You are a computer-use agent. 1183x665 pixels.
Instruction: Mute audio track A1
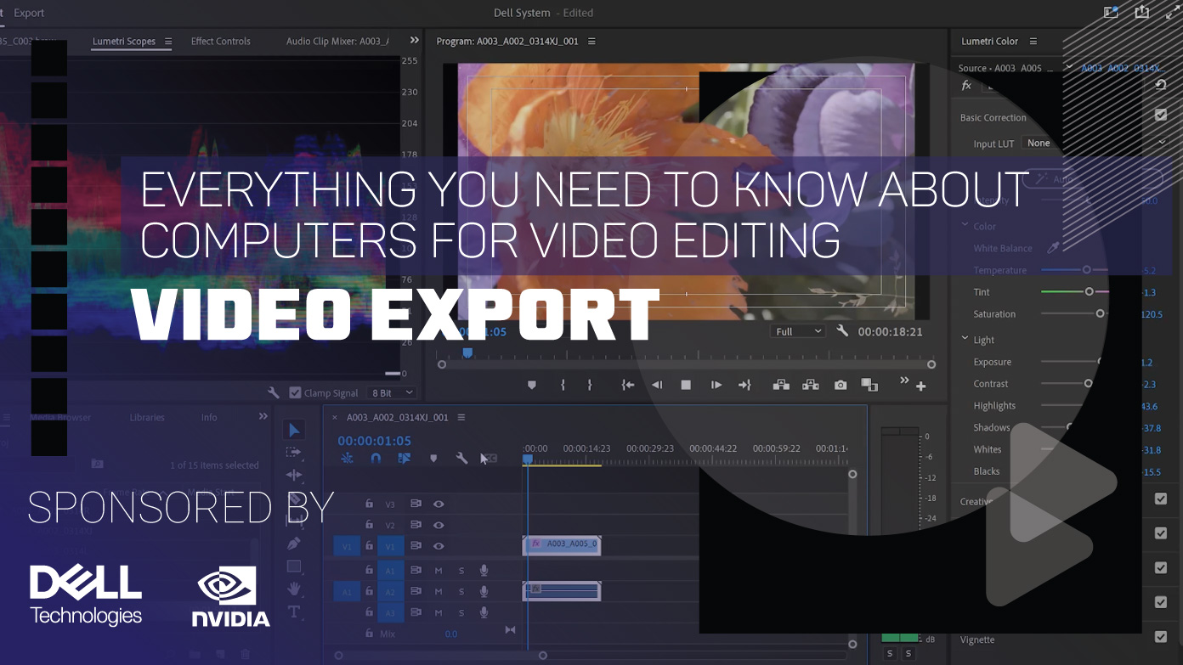point(439,570)
